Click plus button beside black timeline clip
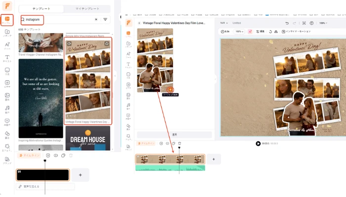 80,175
